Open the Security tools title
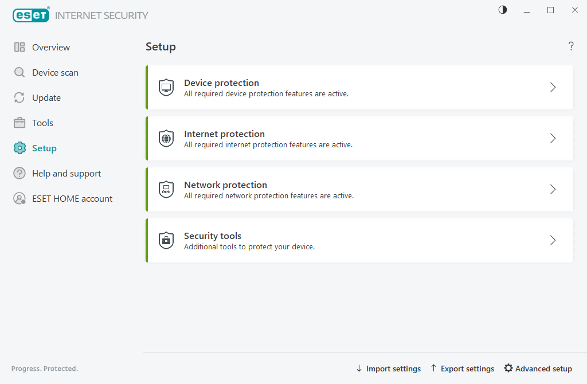587x384 pixels. pos(213,236)
